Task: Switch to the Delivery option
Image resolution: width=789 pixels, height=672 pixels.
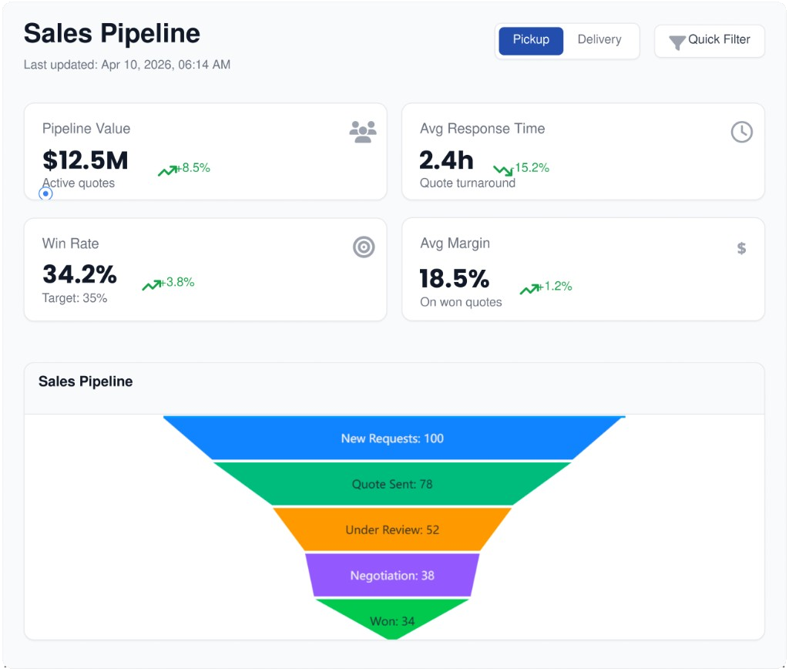Action: (x=599, y=40)
